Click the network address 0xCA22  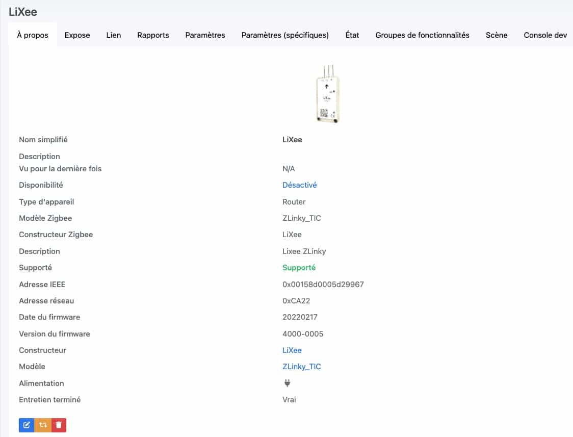pyautogui.click(x=296, y=301)
